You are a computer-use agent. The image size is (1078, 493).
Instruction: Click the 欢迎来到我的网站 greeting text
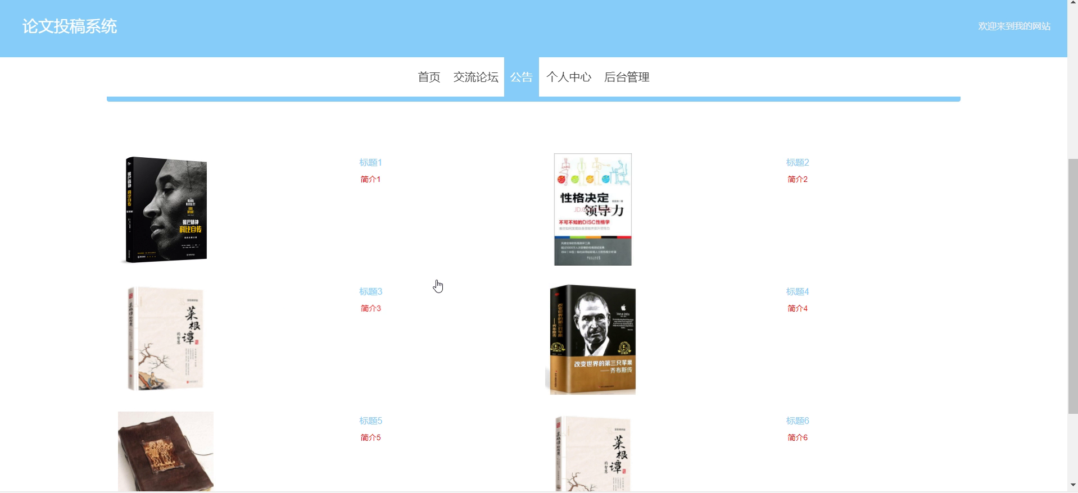click(x=1014, y=26)
